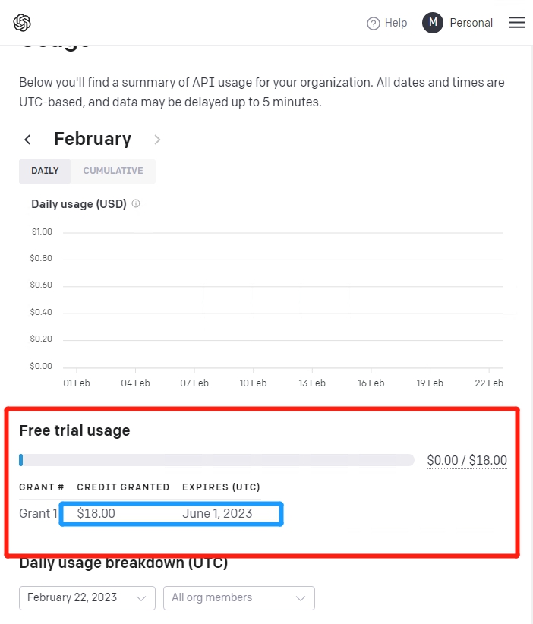Click the 22 Feb chart axis label
Image resolution: width=533 pixels, height=624 pixels.
[489, 383]
